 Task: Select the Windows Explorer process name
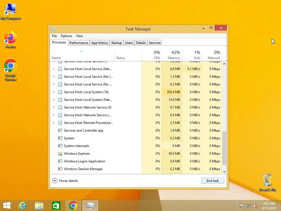pyautogui.click(x=77, y=154)
